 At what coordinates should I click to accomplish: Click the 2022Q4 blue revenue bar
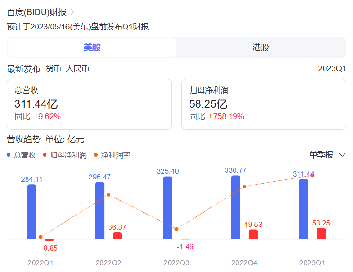point(235,207)
